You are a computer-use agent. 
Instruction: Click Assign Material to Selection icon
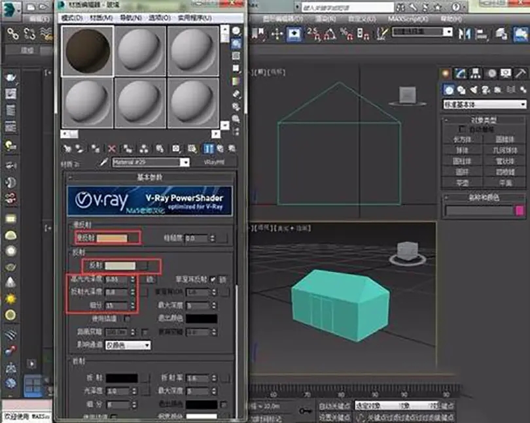click(x=96, y=148)
